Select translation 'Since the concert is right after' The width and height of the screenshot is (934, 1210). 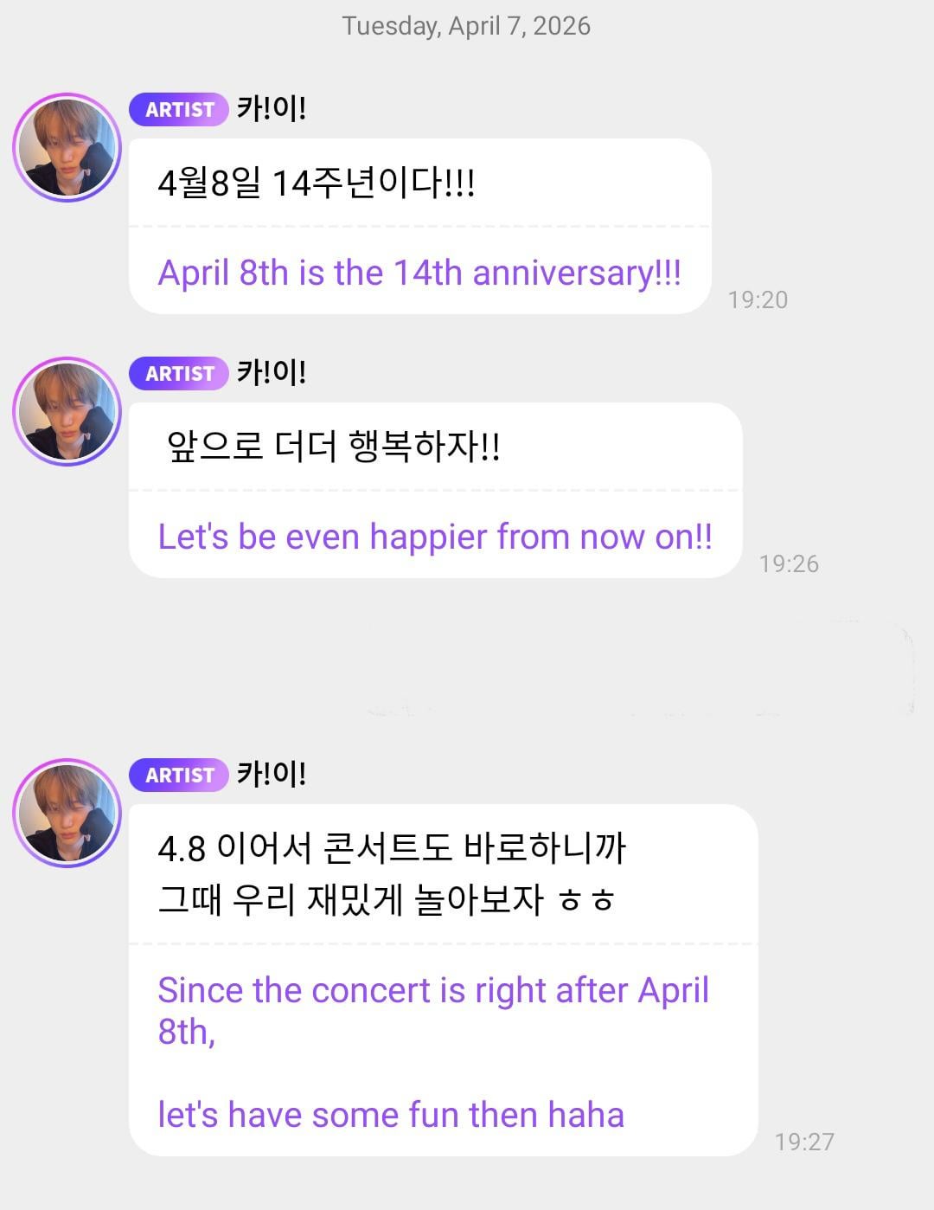click(432, 990)
